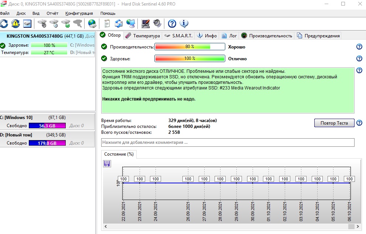Open the report document toolbar icon
Screen dimensions: 366x234
coord(107,24)
